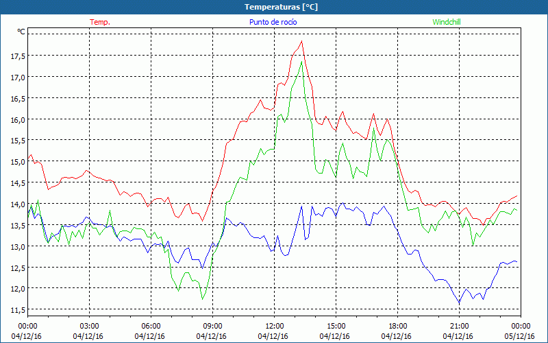The image size is (548, 343).
Task: Click the 16,0 value on the y-axis
Action: point(18,119)
